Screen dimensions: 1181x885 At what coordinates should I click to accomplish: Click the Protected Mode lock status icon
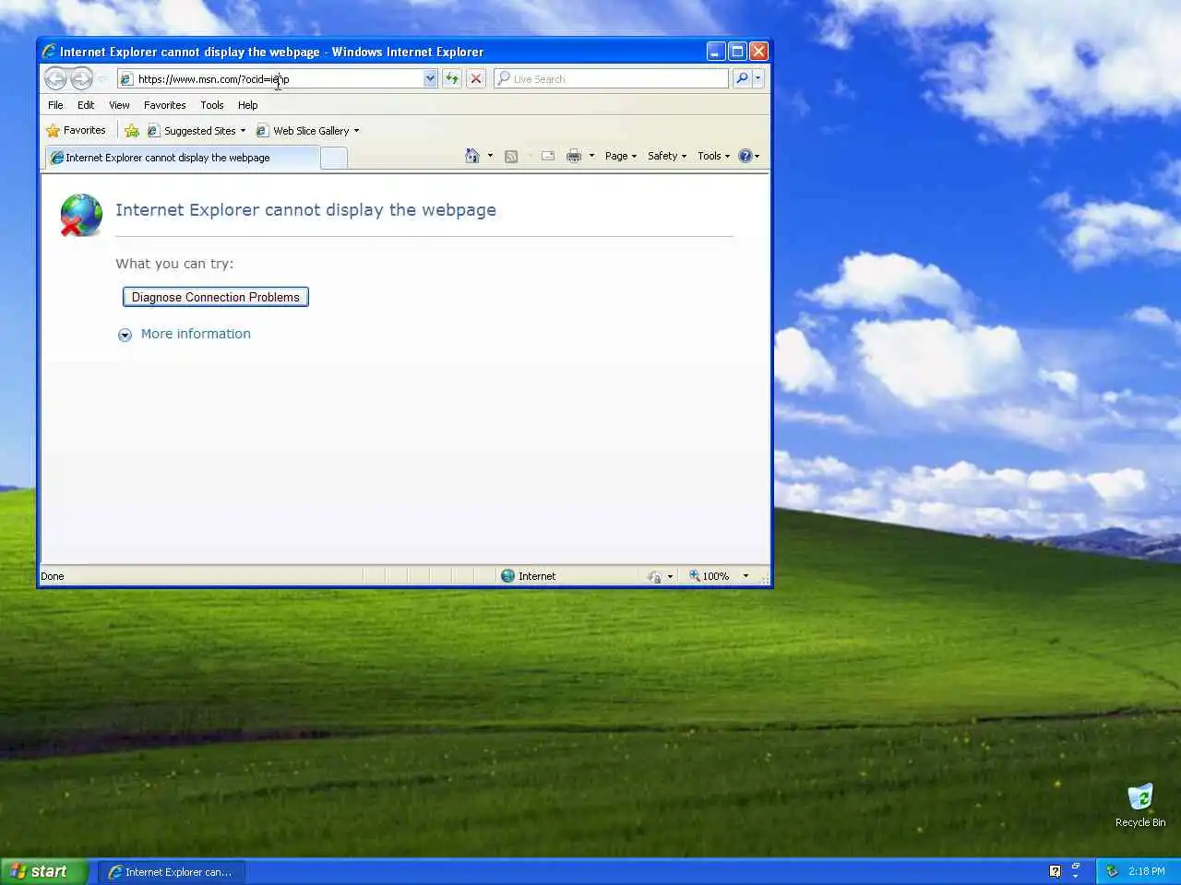tap(654, 576)
